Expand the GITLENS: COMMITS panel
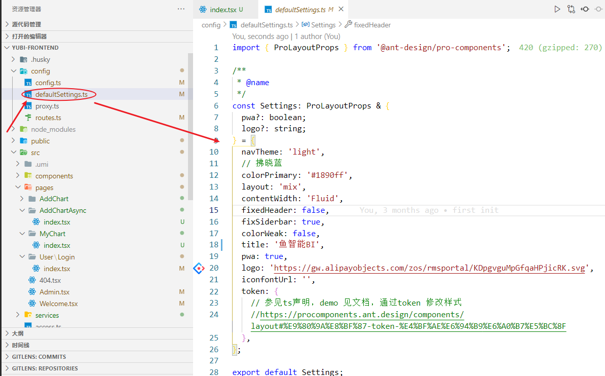This screenshot has width=605, height=376. click(39, 357)
